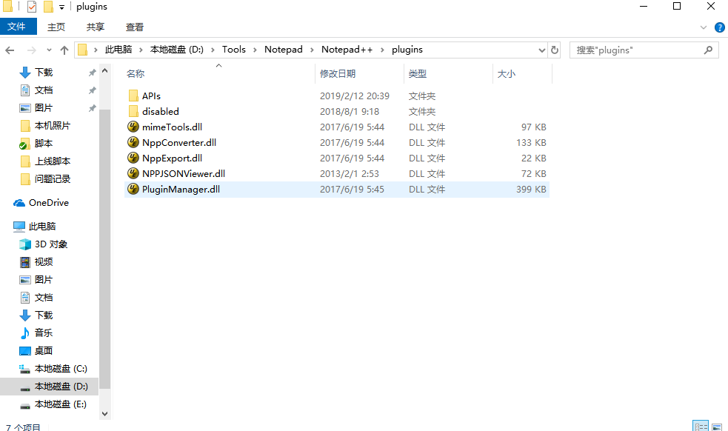728x431 pixels.
Task: Open 桌面 in the sidebar
Action: point(36,351)
